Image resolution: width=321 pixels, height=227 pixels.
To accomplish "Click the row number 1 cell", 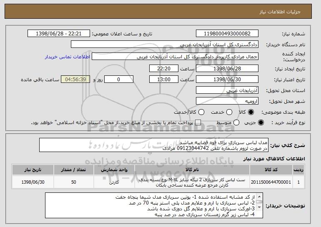I will [298, 182].
